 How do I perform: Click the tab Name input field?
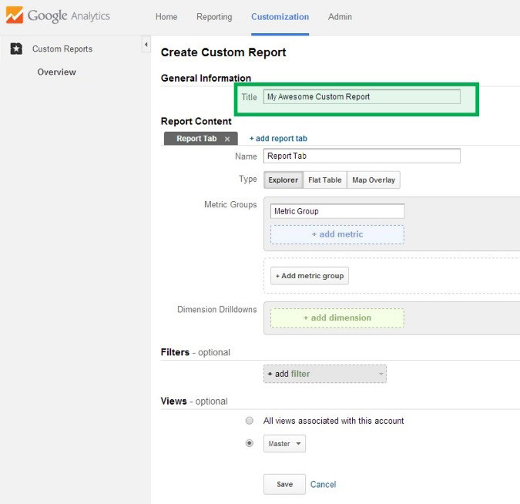pyautogui.click(x=362, y=156)
